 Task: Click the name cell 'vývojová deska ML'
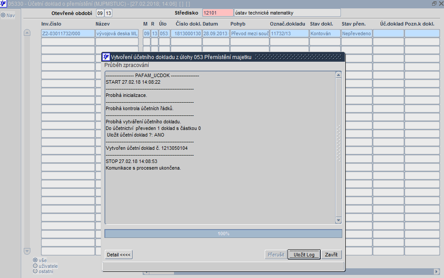(x=117, y=33)
